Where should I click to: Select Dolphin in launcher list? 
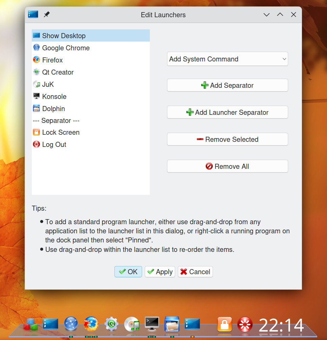coord(90,108)
